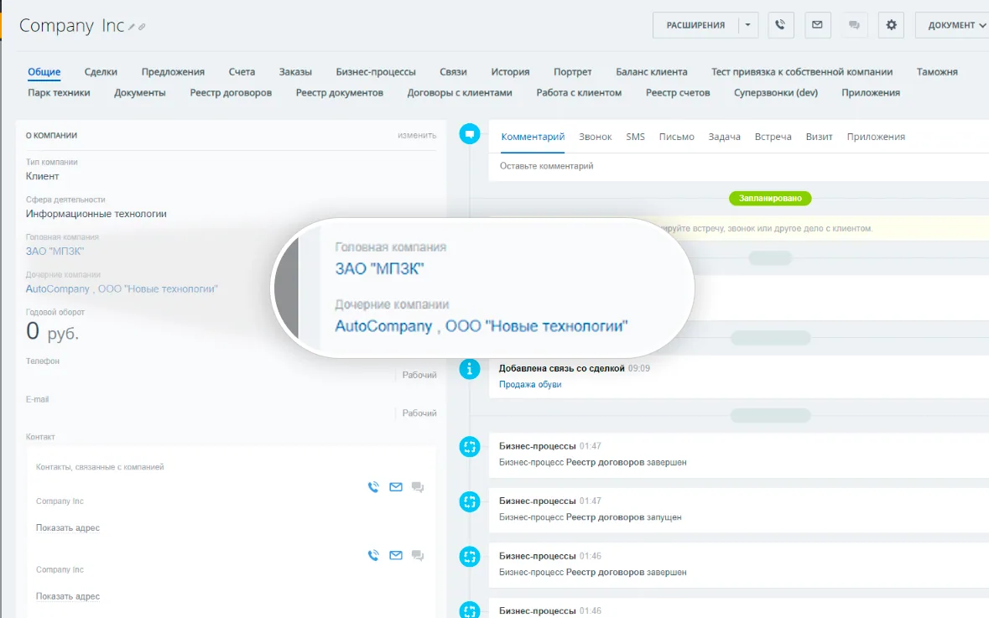
Task: Open the email envelope icon in header
Action: coord(817,25)
